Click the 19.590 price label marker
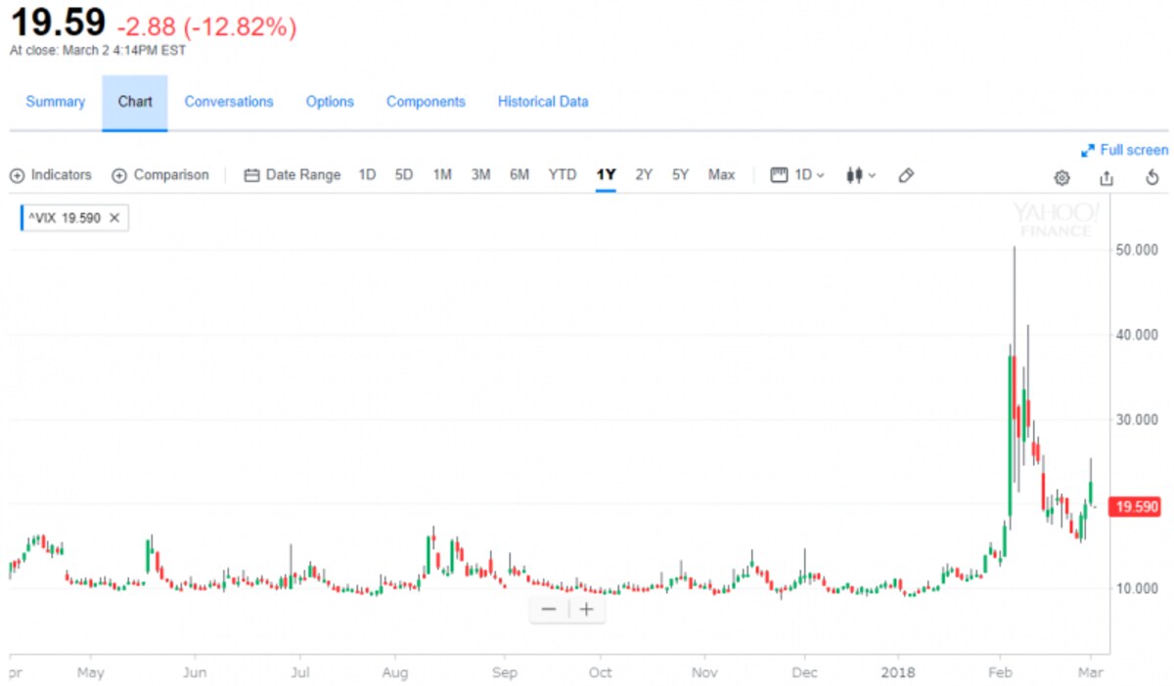 1134,507
